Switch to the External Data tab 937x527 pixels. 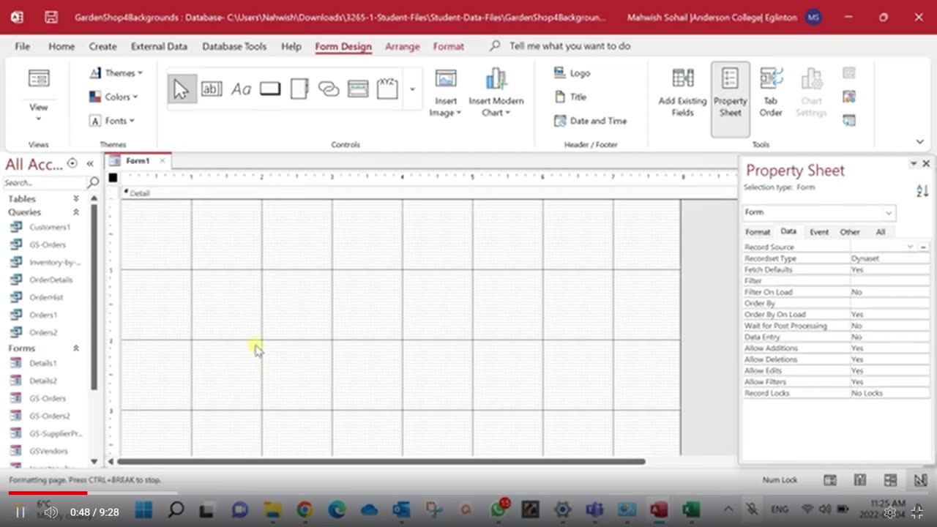pos(159,46)
